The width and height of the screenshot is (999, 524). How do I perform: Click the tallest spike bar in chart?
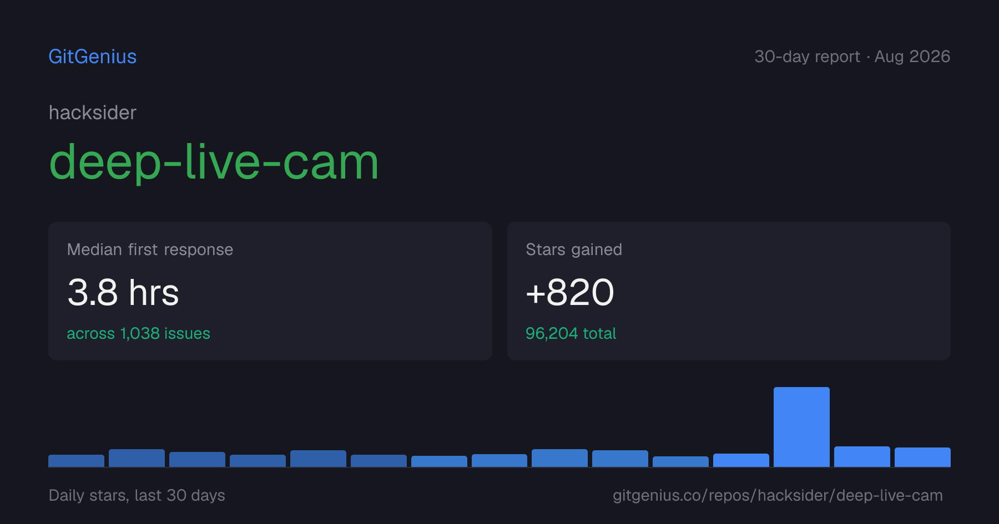point(801,427)
